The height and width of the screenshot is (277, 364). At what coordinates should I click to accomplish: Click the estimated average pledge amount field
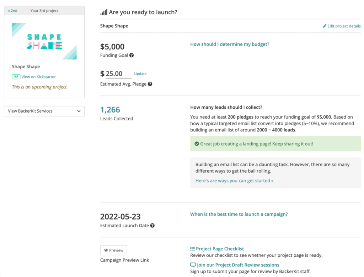click(x=118, y=74)
